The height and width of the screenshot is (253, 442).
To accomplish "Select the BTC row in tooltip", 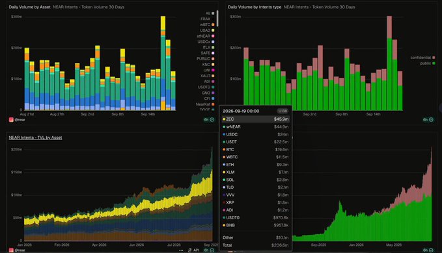I will pos(256,150).
